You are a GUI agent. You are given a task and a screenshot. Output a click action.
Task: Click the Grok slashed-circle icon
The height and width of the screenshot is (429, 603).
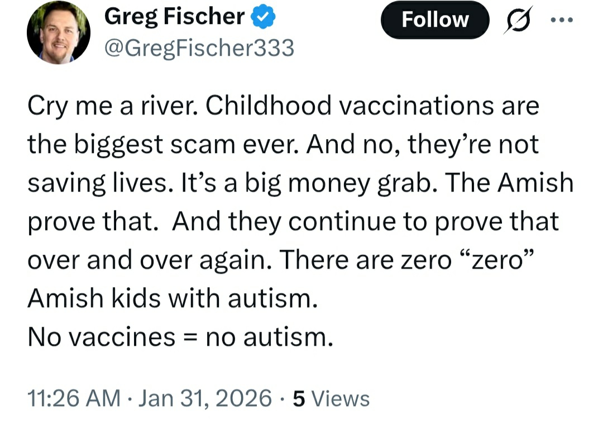click(518, 21)
